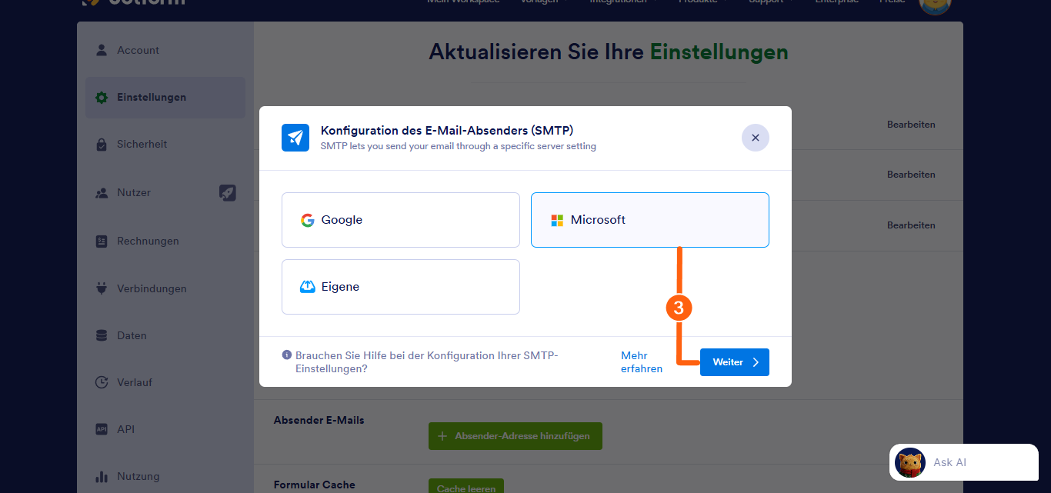Open the Nutzer section via its people icon

coord(101,192)
